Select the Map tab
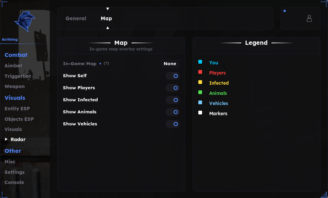Screen dimensions: 328x198 tap(106, 18)
